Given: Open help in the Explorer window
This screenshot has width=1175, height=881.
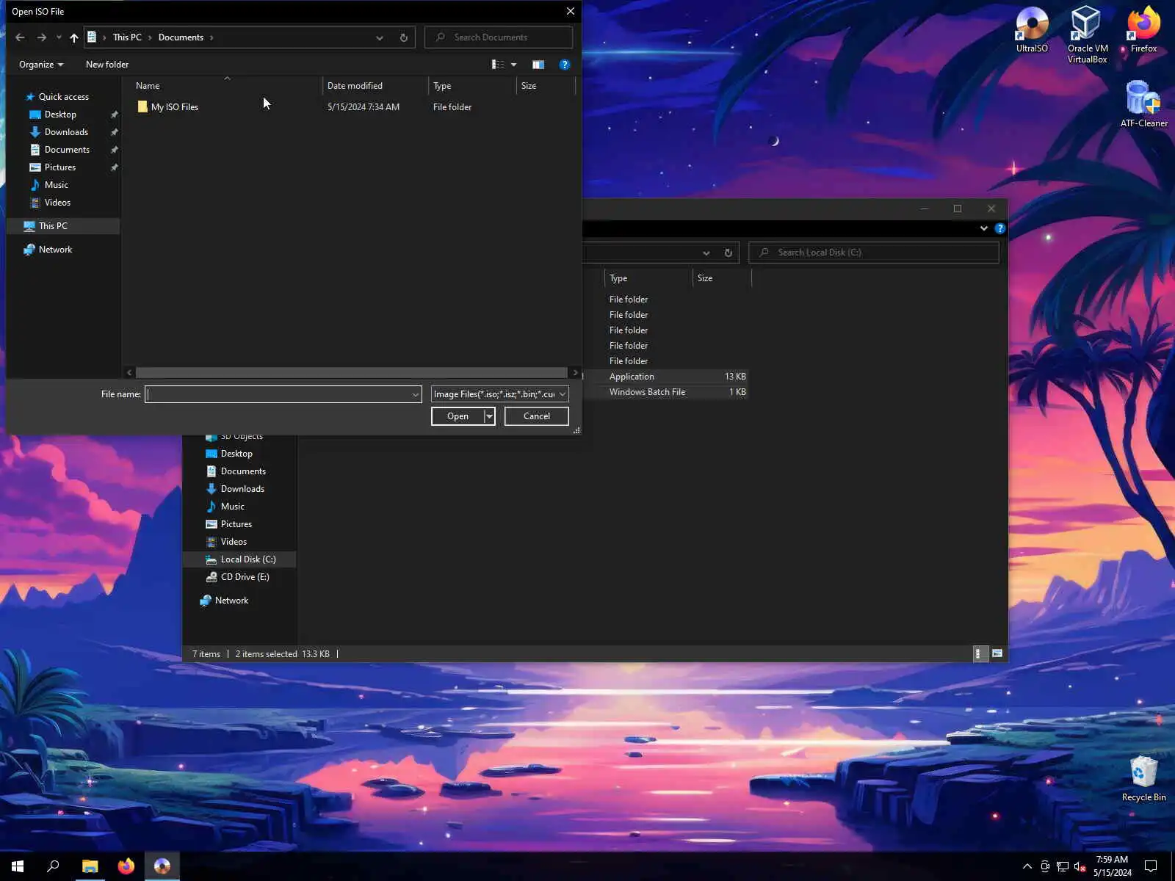Looking at the screenshot, I should pos(1000,228).
